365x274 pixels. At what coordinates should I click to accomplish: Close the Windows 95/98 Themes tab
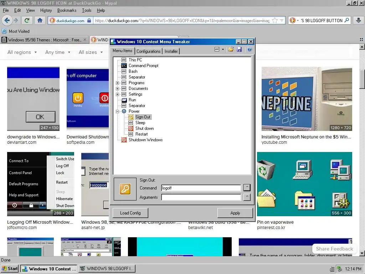[x=85, y=40]
